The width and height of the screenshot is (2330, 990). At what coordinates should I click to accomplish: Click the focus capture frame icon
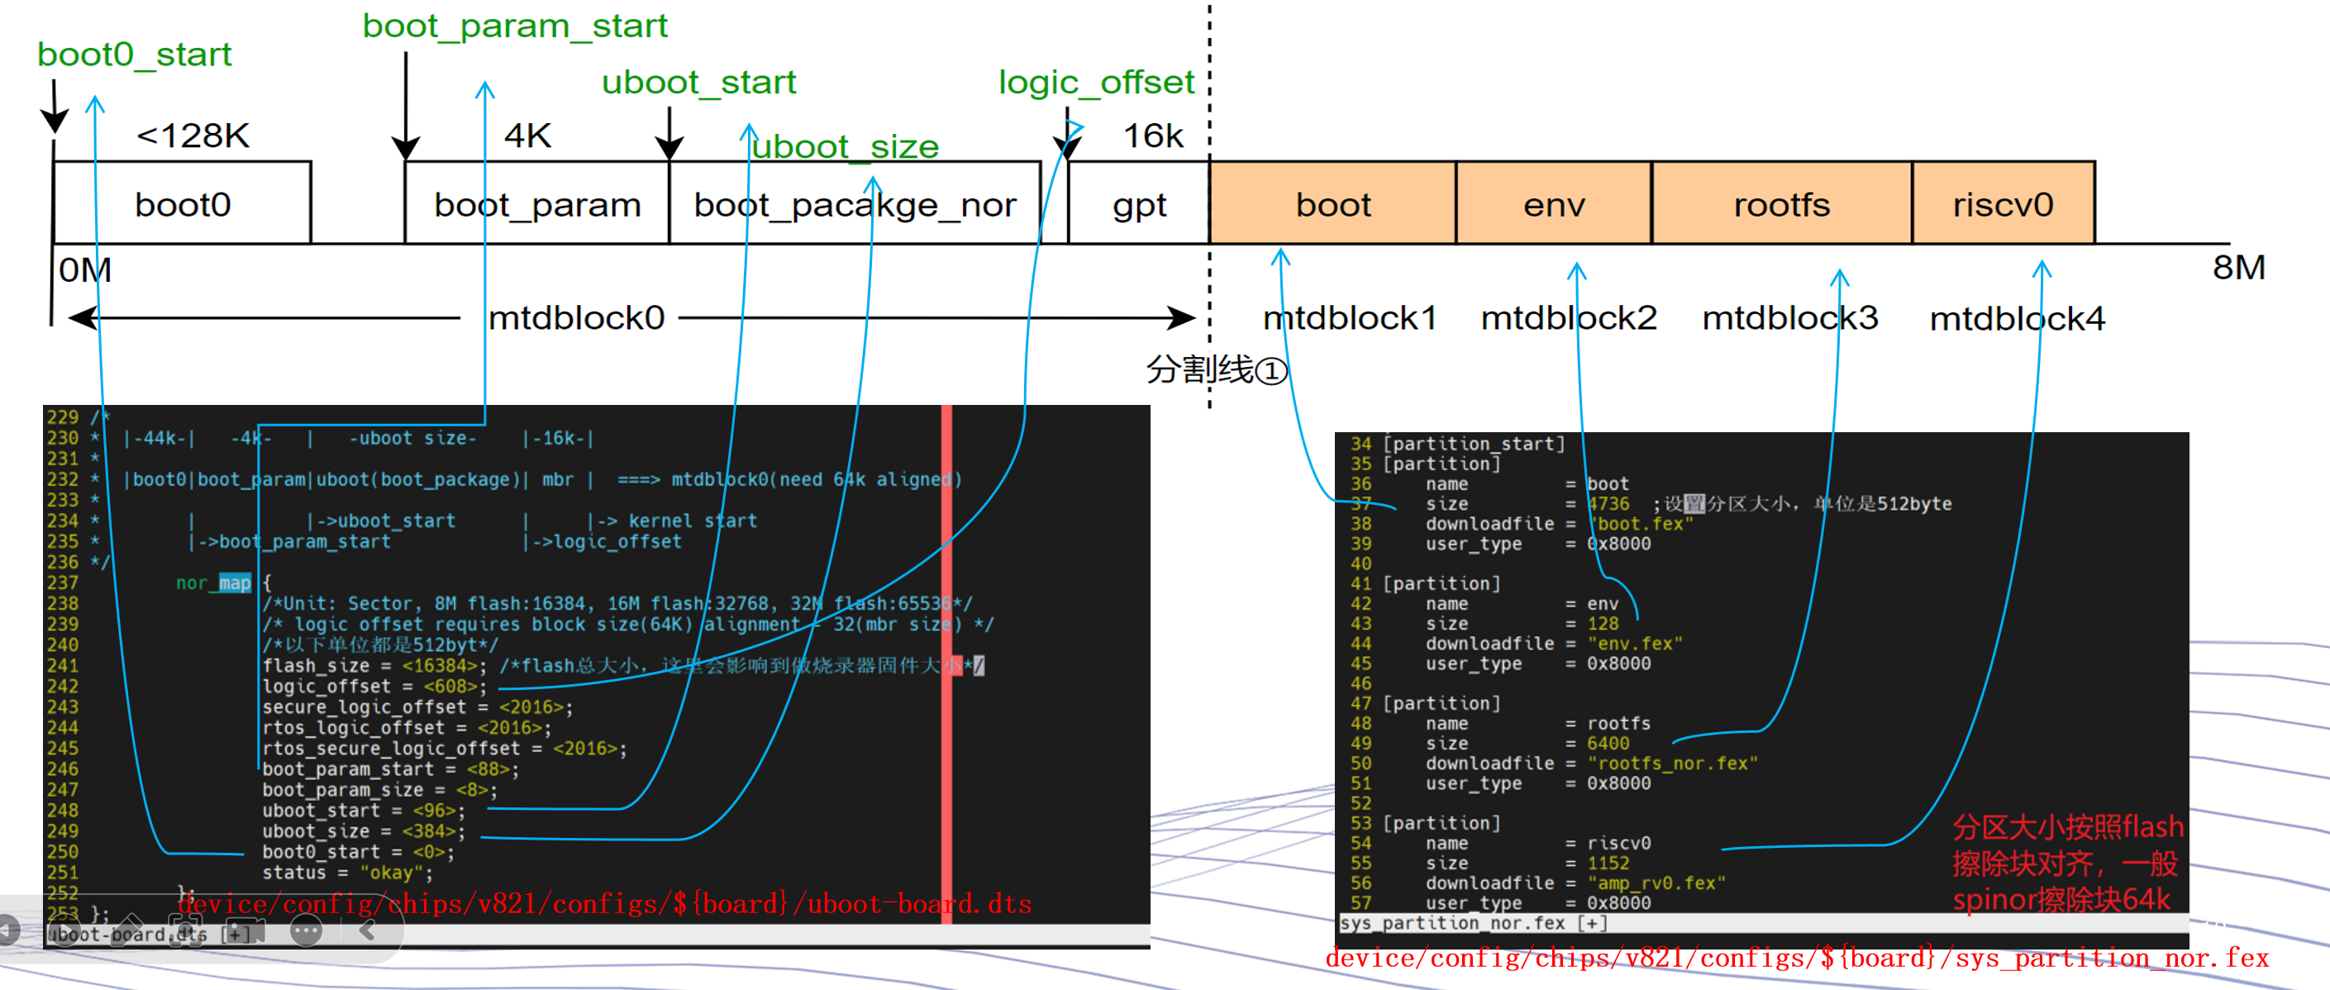point(185,930)
